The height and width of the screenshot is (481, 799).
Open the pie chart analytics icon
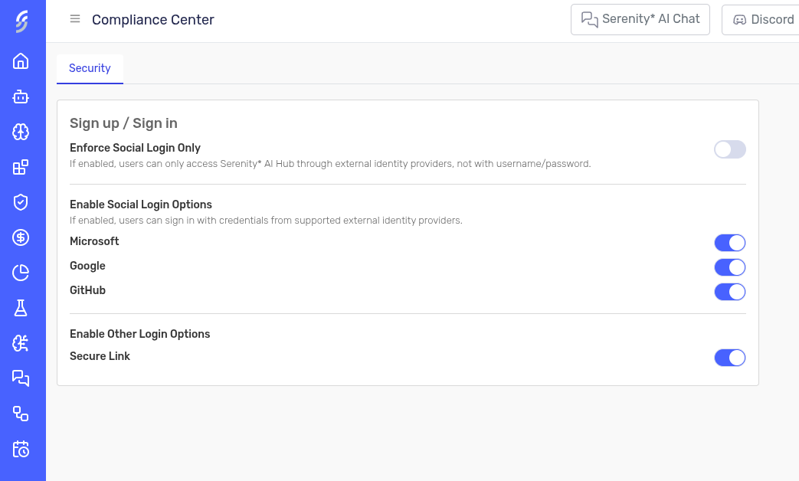21,273
